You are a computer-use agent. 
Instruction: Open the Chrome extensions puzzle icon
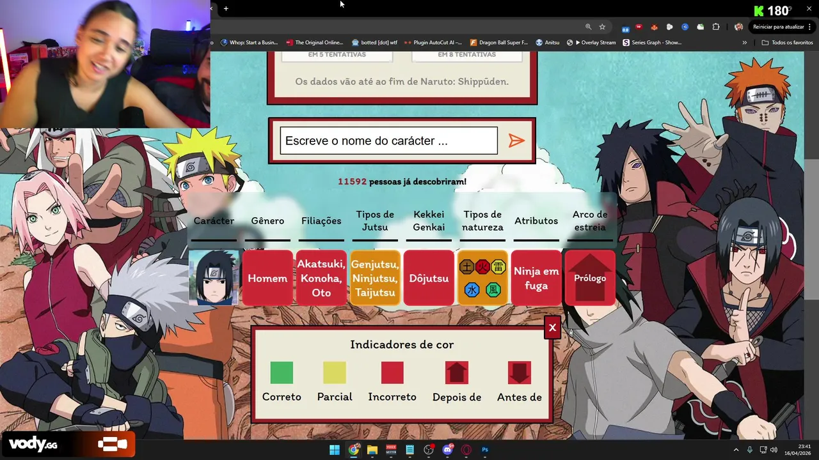coord(716,27)
